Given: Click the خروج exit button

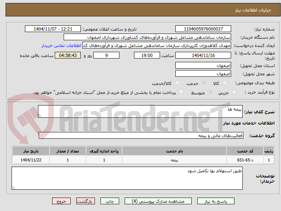Looking at the screenshot, I should 61,201.
